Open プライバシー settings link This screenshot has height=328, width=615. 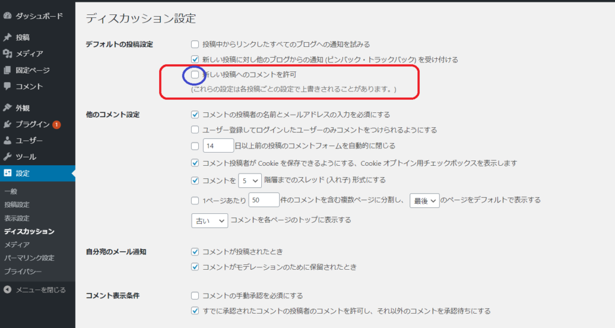pos(23,272)
